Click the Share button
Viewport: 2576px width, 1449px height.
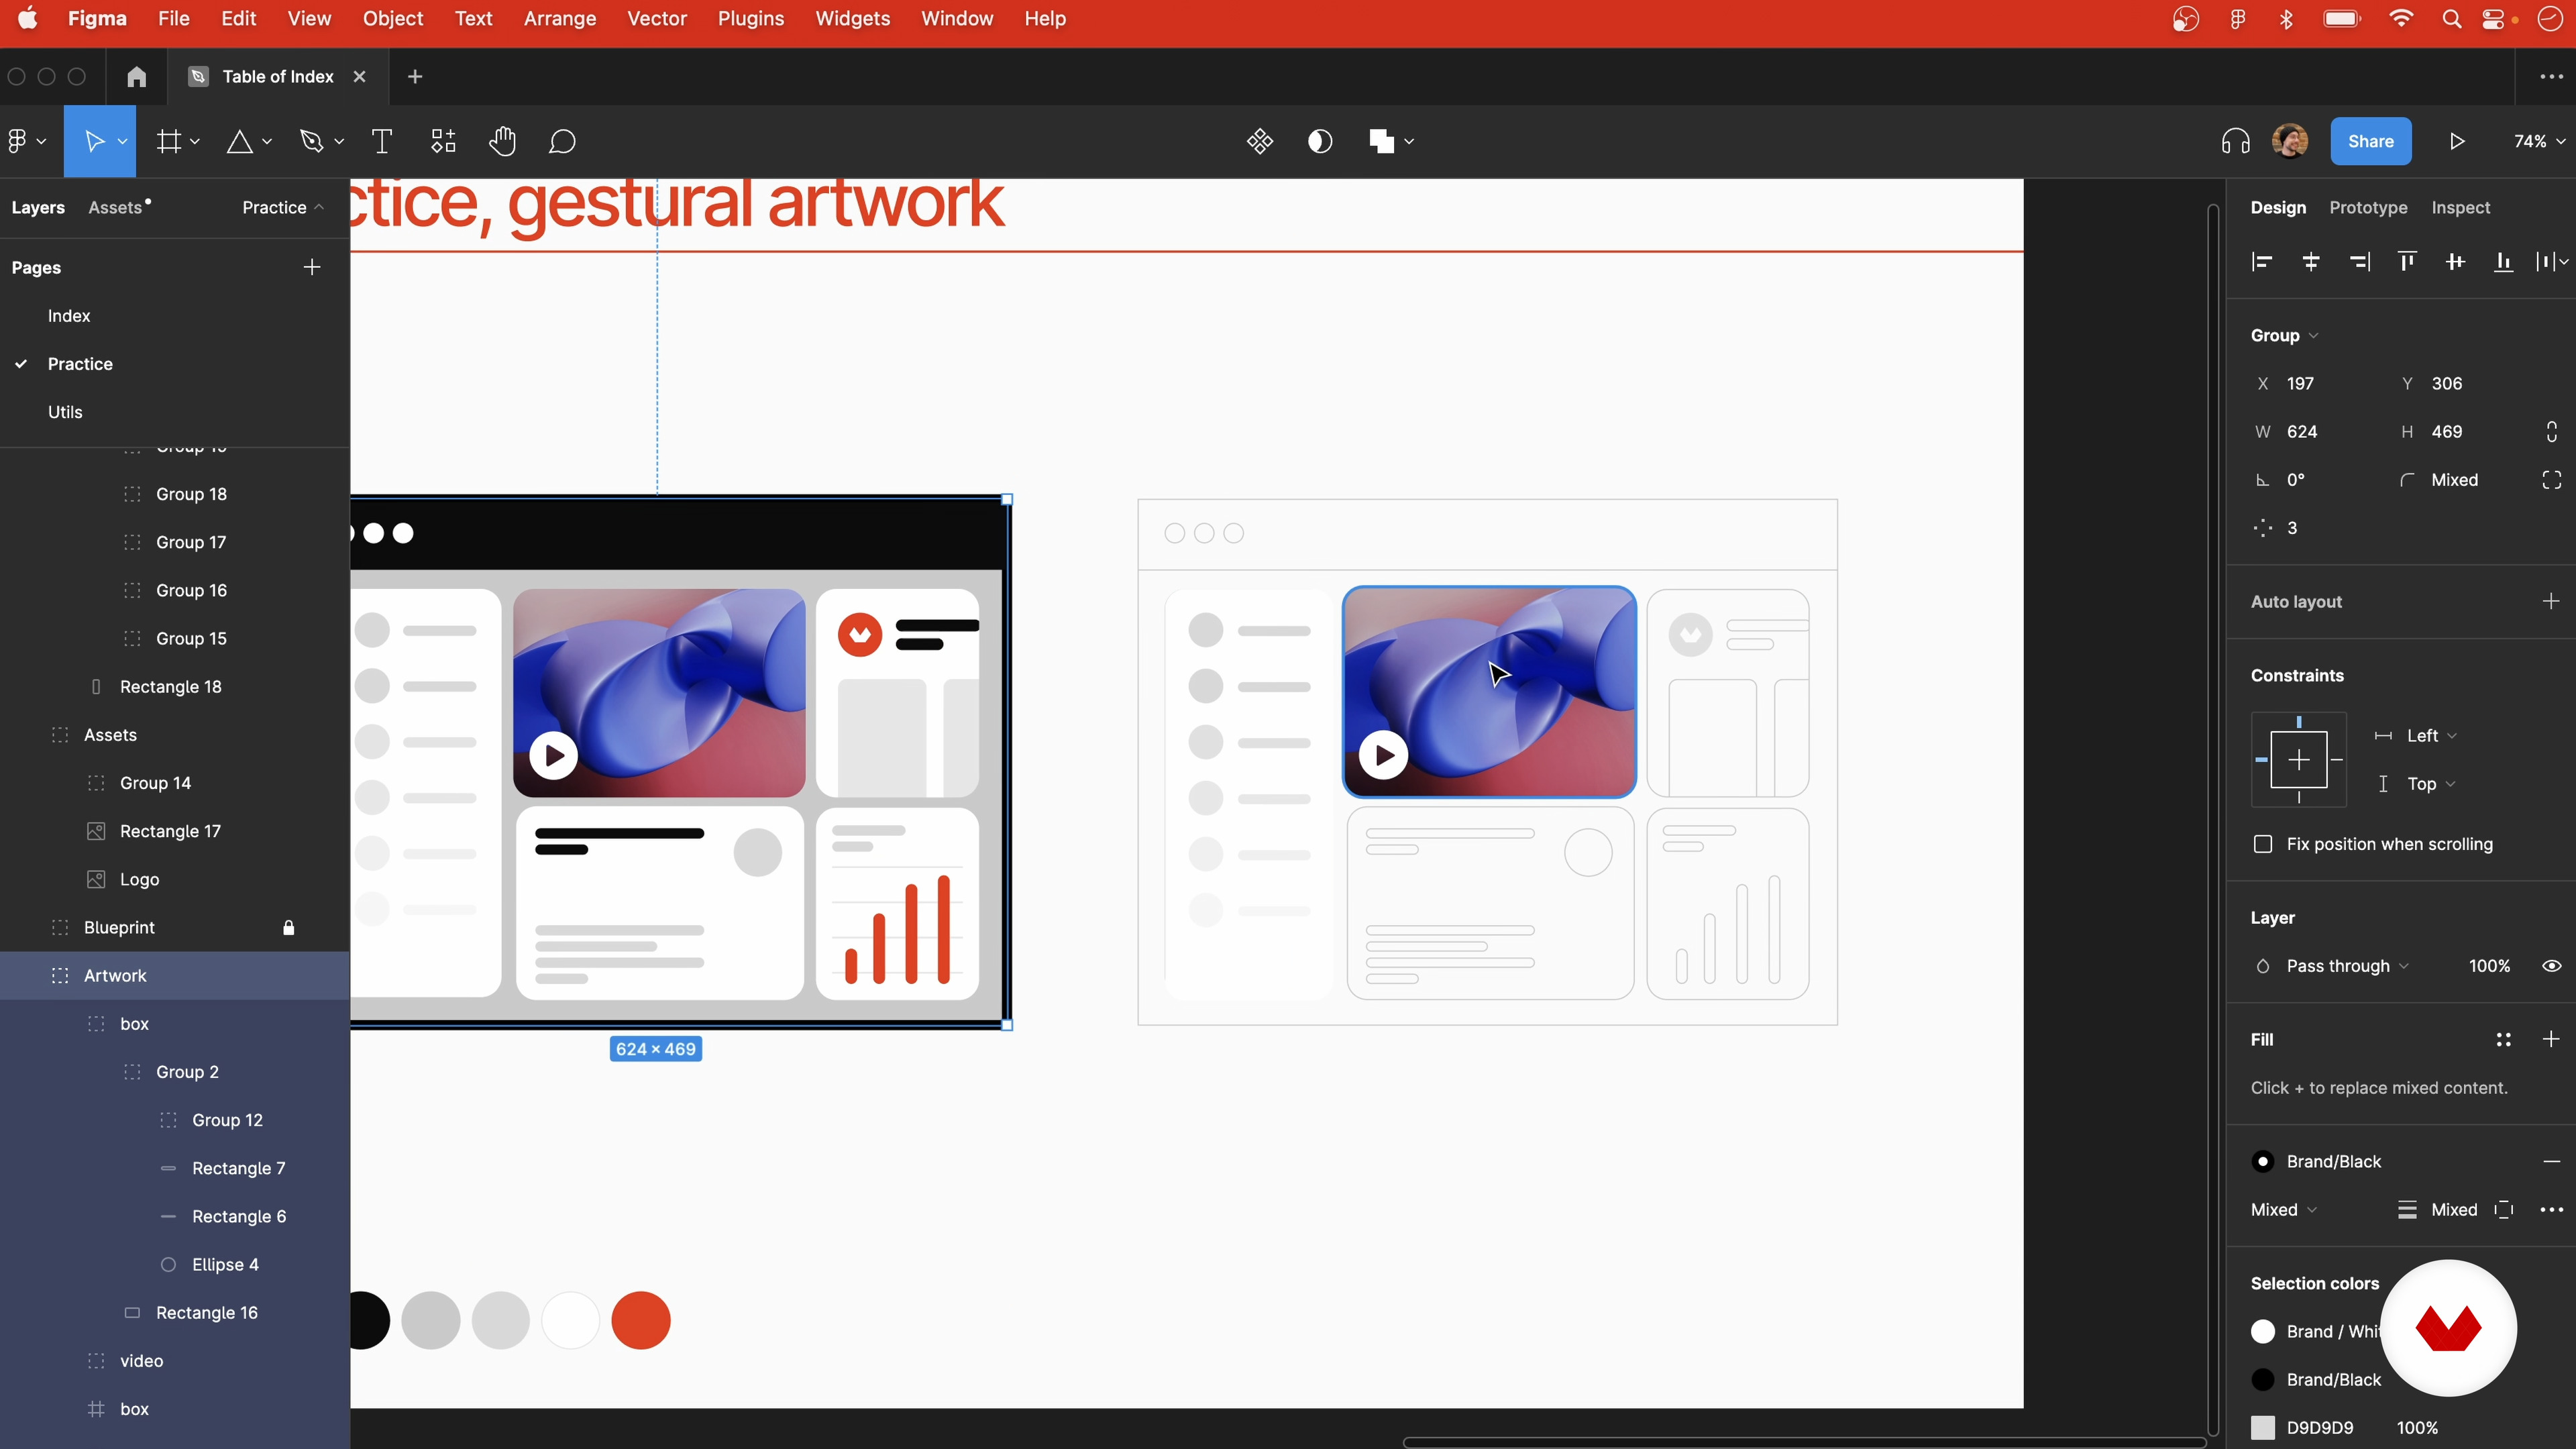point(2370,141)
